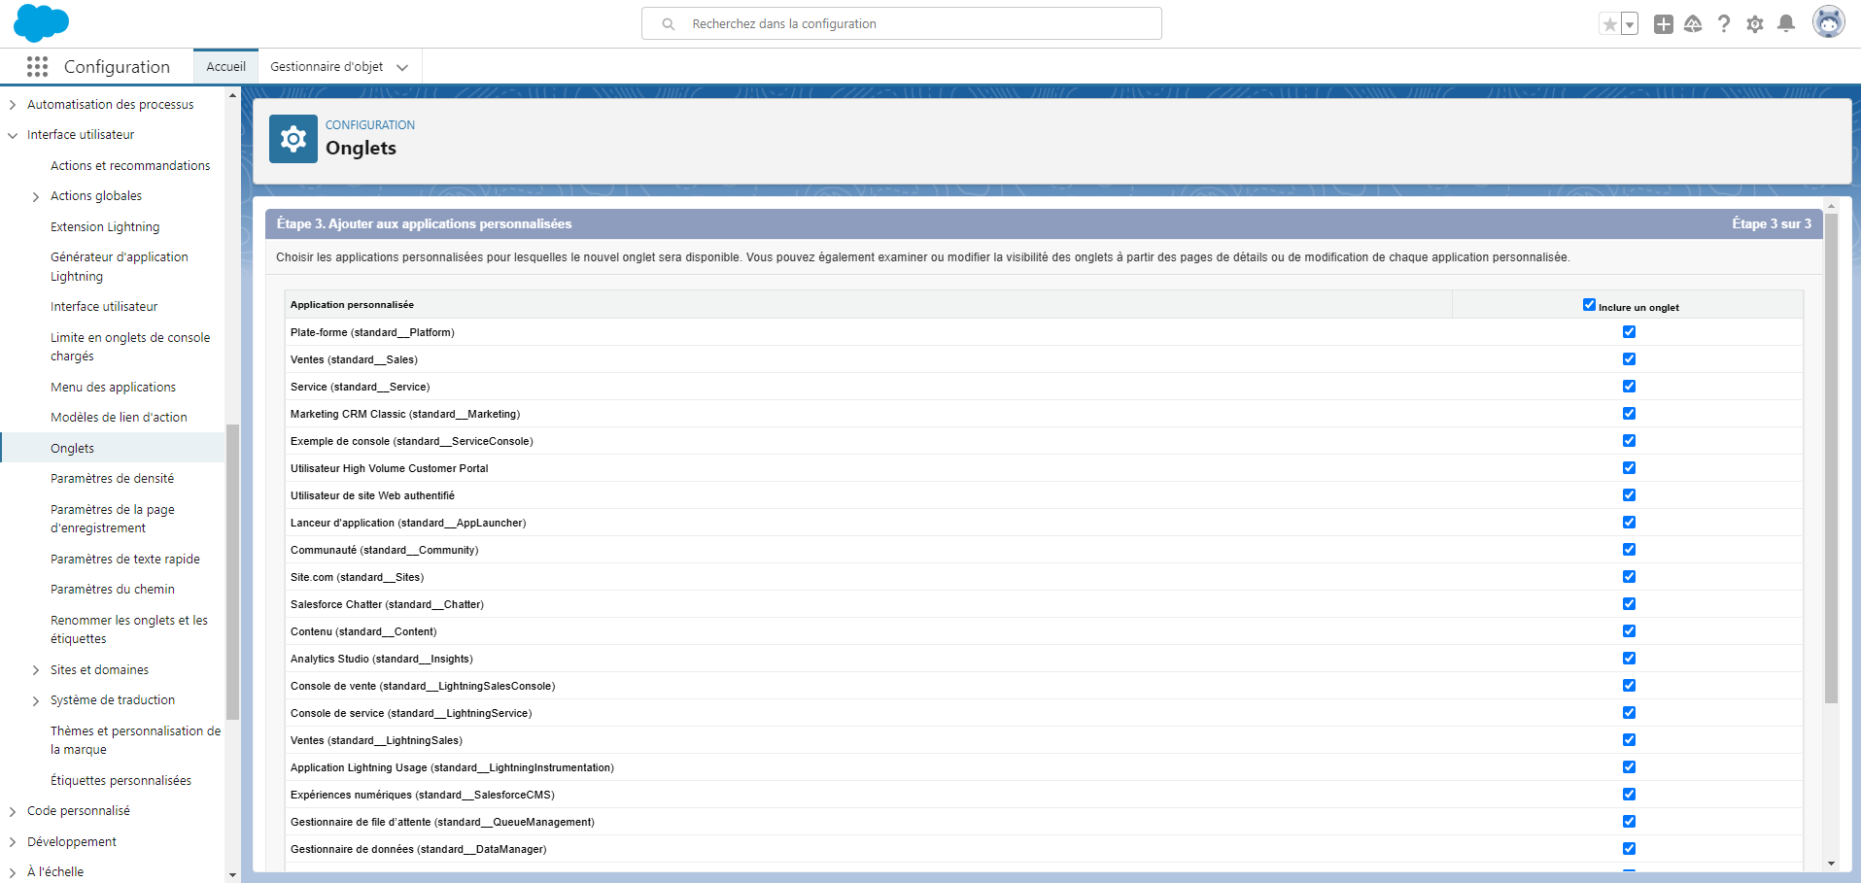Viewport: 1861px width, 883px height.
Task: Expand the Développement section
Action: coord(13,842)
